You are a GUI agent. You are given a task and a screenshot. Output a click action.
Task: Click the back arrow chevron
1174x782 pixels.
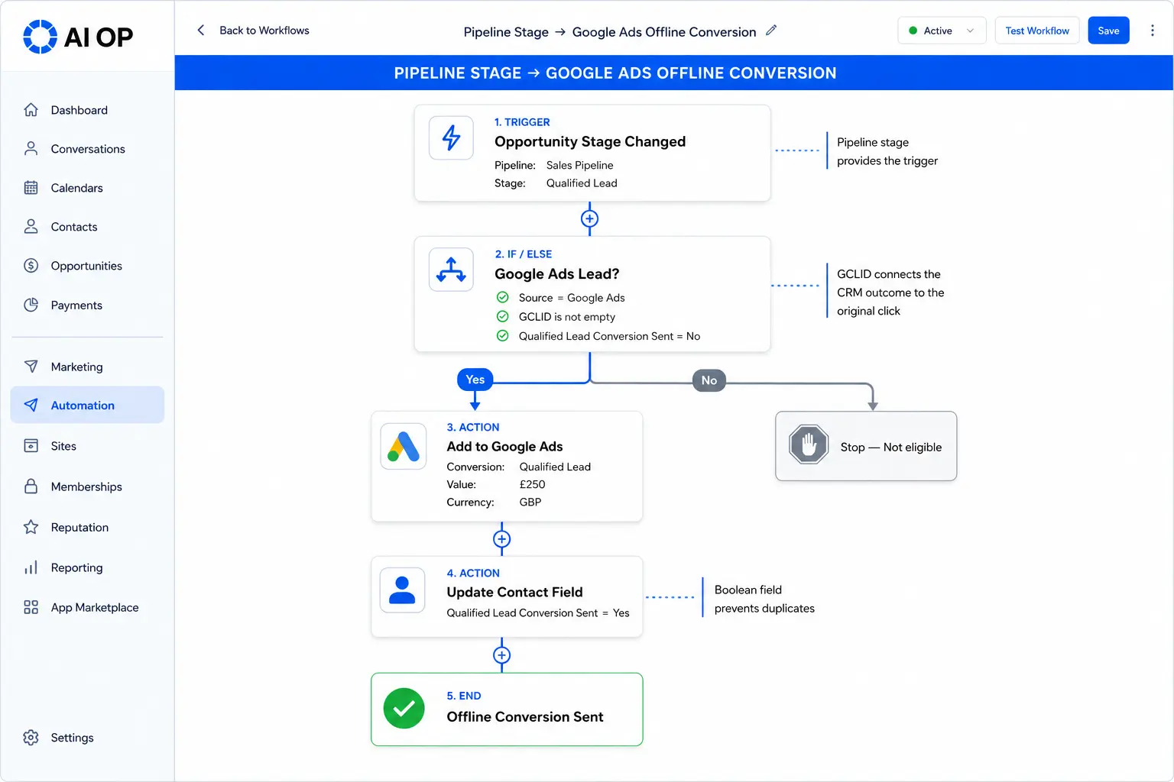coord(201,31)
